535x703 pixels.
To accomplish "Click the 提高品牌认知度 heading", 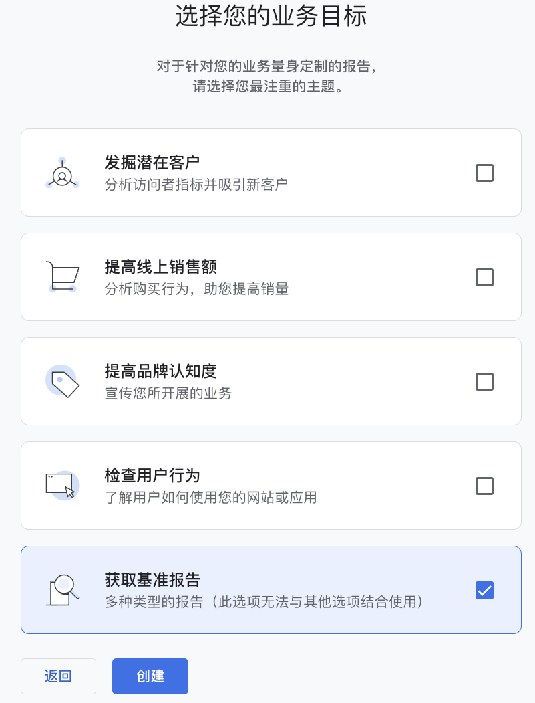I will pos(161,371).
